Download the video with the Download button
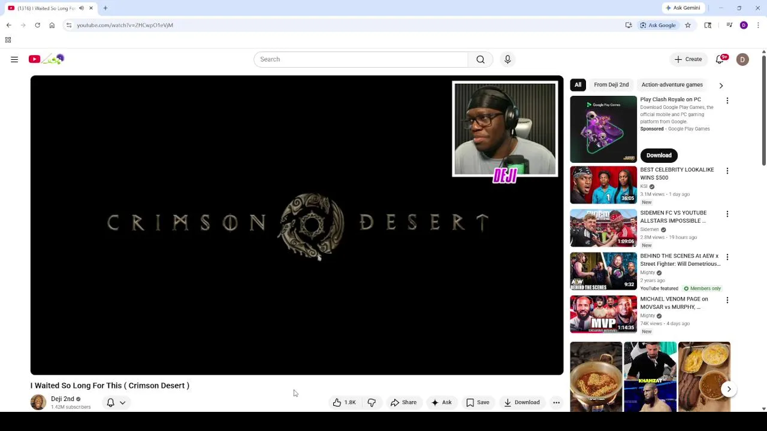 [x=522, y=402]
